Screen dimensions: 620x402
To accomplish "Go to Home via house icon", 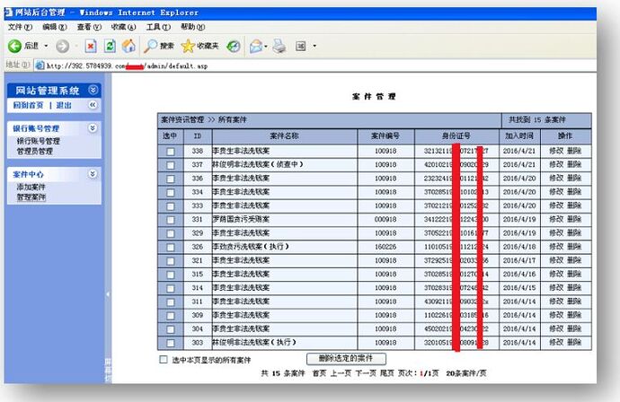I will 128,46.
